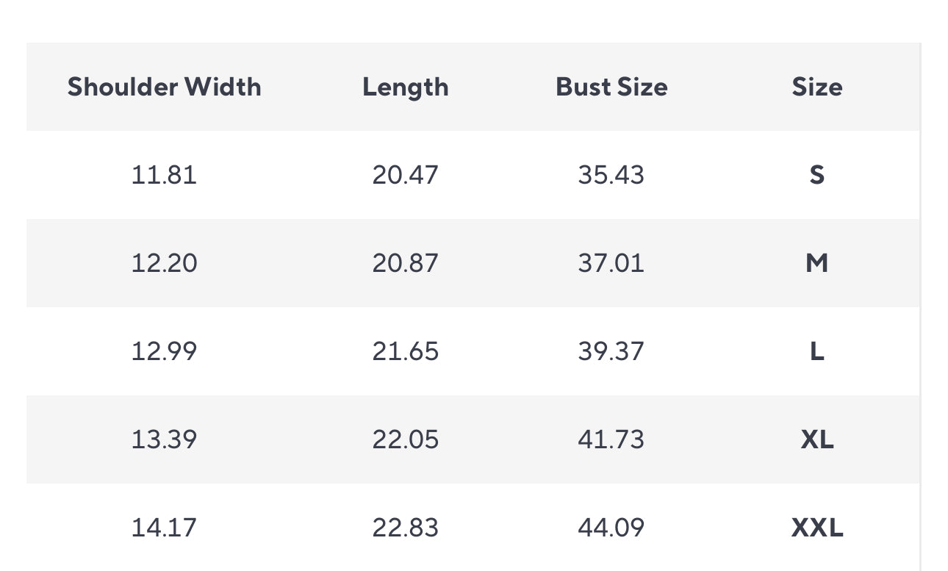Click the Bust Size column header
The height and width of the screenshot is (571, 948).
coord(611,87)
